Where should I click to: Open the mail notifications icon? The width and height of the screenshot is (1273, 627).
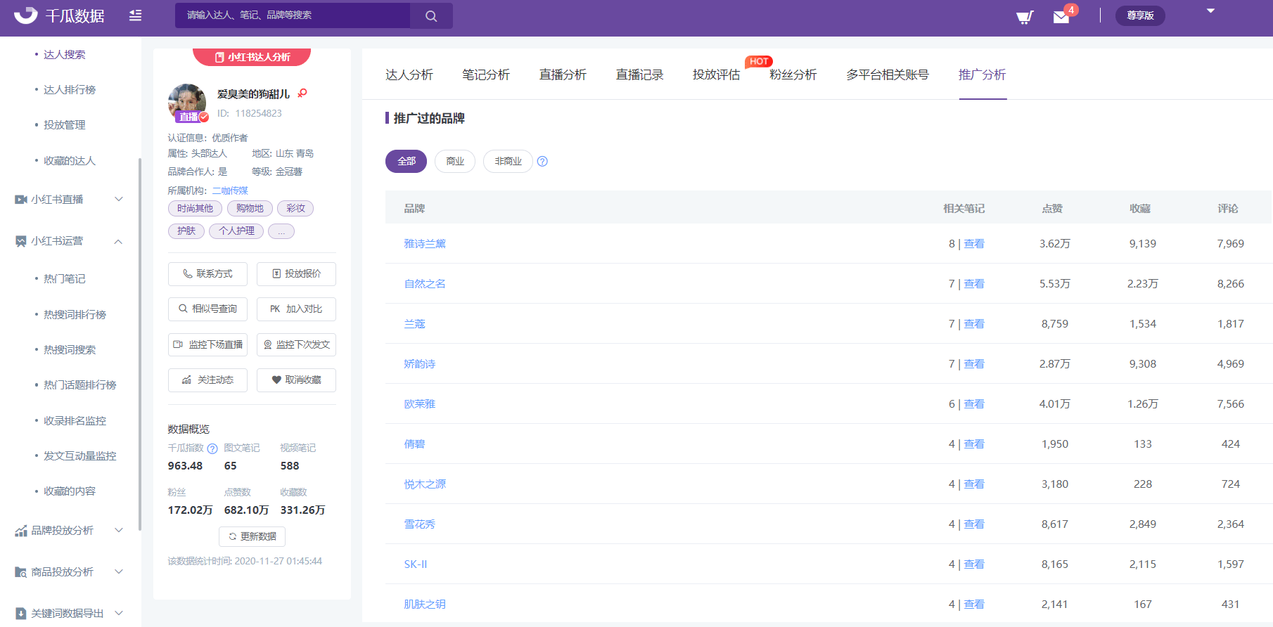[x=1061, y=17]
